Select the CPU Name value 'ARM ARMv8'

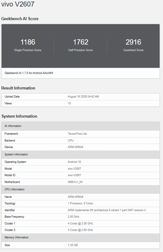click(x=75, y=197)
